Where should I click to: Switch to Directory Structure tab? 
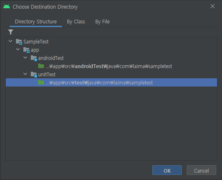(36, 22)
